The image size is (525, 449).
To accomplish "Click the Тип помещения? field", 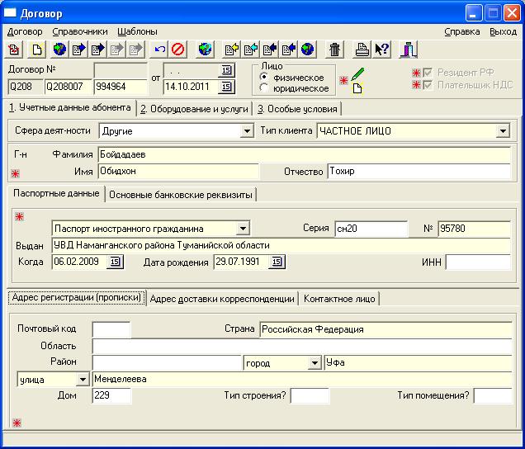I will (493, 396).
